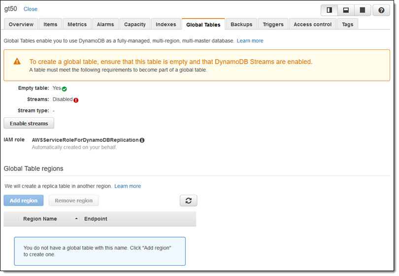Click the IAM role label

14,140
